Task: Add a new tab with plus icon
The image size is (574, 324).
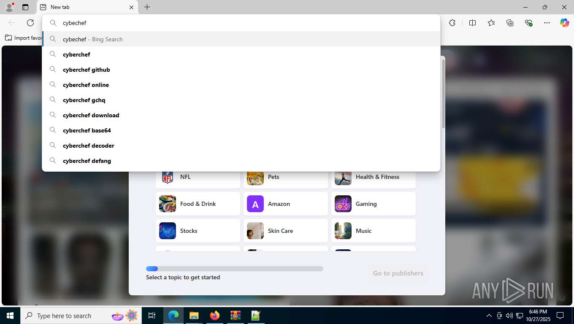Action: click(147, 7)
